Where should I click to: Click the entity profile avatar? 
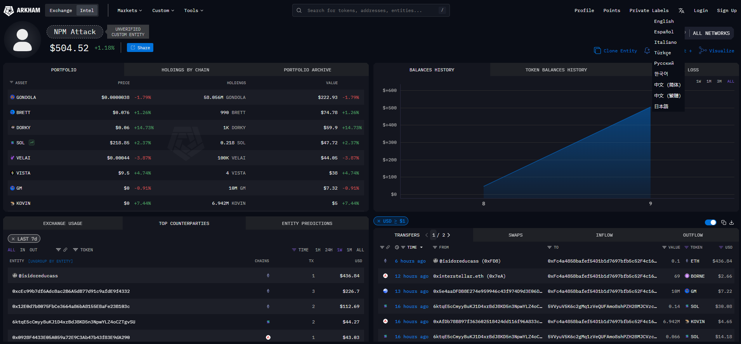[23, 40]
